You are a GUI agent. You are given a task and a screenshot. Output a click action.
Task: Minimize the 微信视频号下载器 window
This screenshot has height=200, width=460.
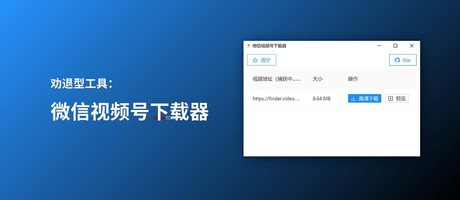click(x=379, y=46)
